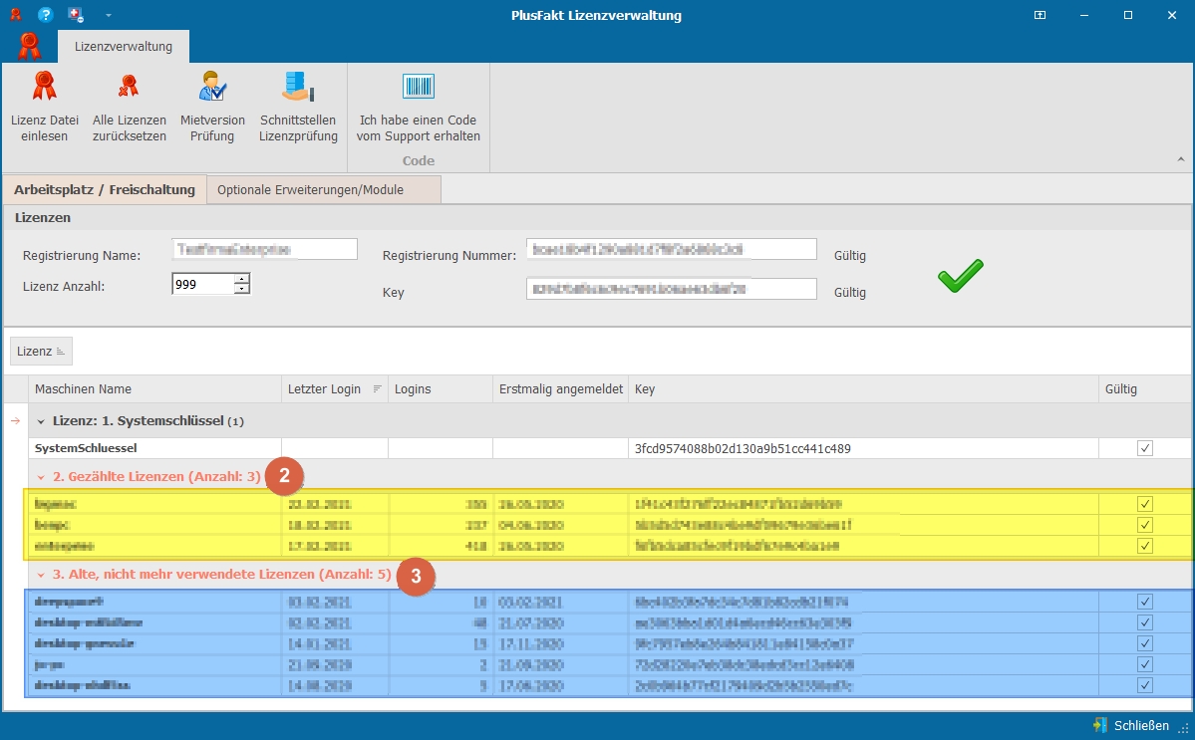Screen dimensions: 1195x740
Task: Click the Schließen button in the status bar
Action: click(x=1132, y=725)
